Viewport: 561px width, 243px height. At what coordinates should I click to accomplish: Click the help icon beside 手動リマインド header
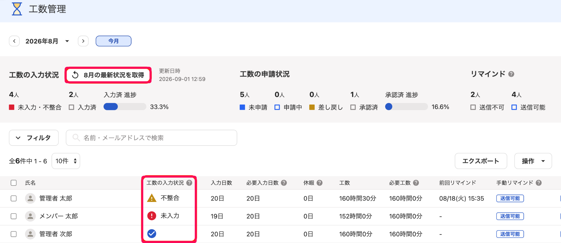[539, 183]
